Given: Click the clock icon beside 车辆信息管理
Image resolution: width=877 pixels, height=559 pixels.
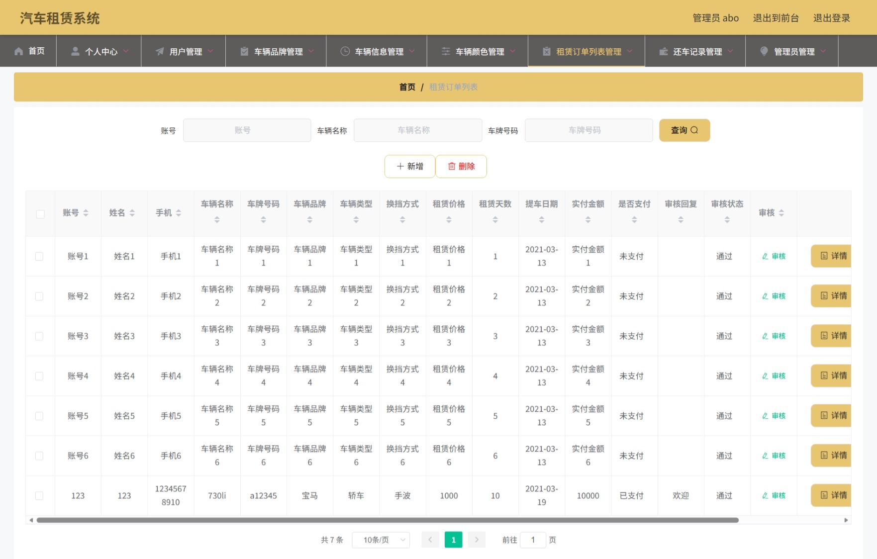Looking at the screenshot, I should 345,51.
